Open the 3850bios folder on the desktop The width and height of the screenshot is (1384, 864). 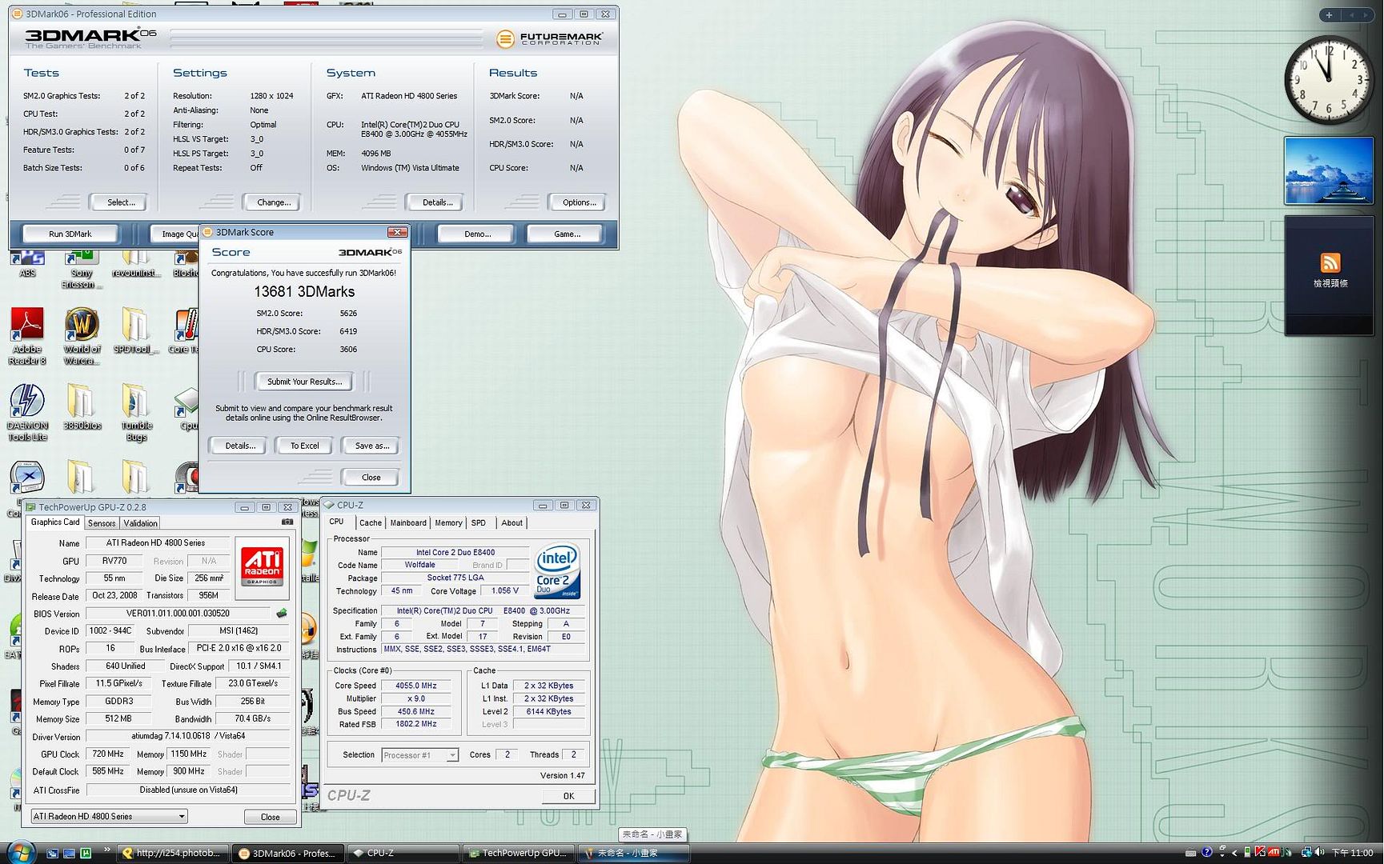pyautogui.click(x=82, y=407)
